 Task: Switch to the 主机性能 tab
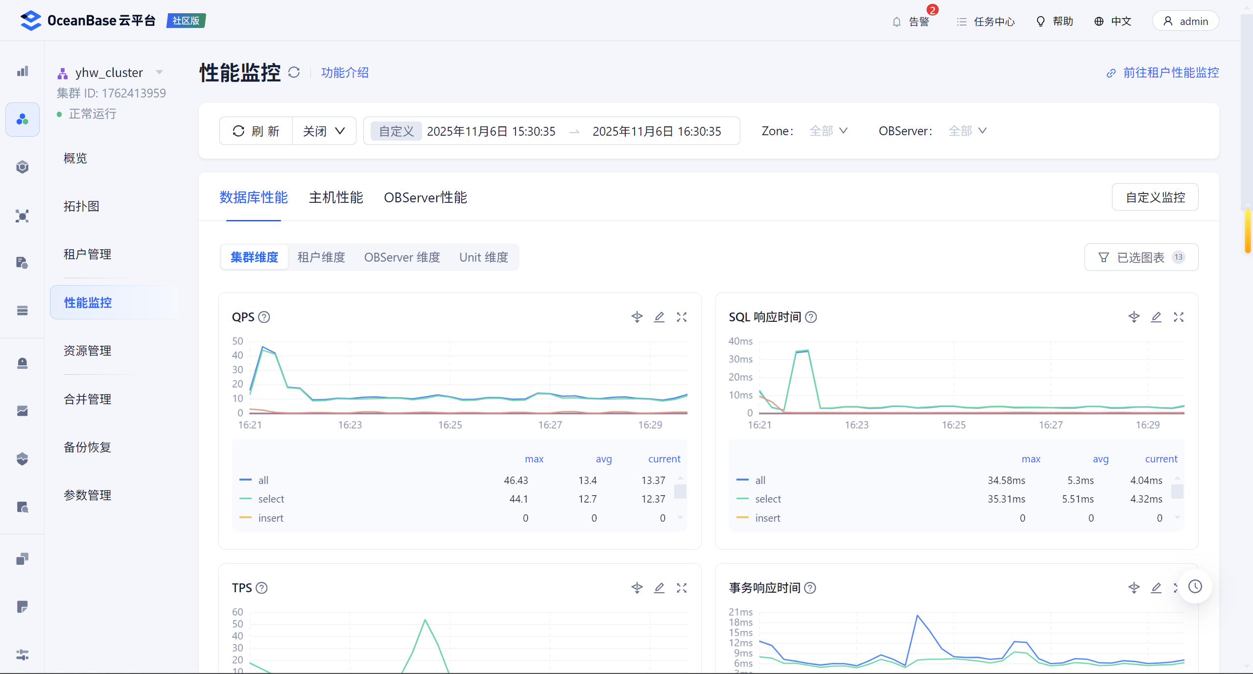click(x=336, y=197)
